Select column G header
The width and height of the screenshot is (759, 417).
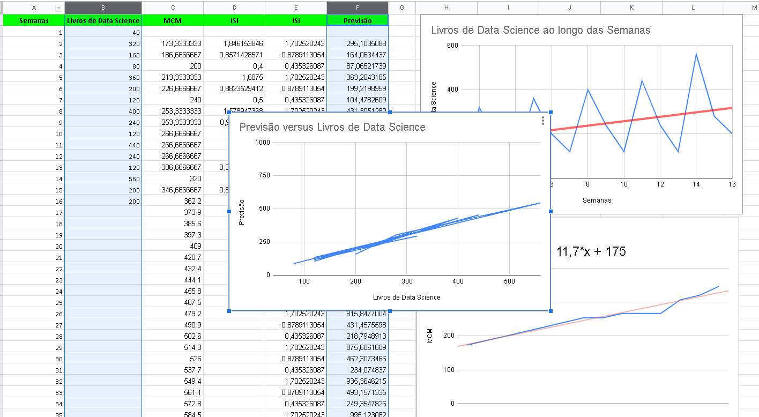(401, 8)
